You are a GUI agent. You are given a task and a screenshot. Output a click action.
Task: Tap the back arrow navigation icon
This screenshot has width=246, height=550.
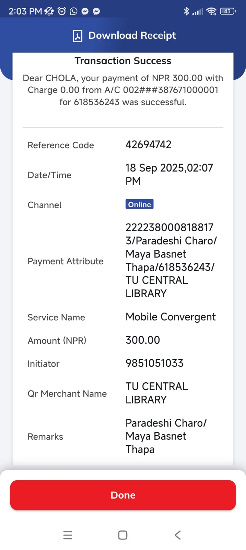coord(178,535)
